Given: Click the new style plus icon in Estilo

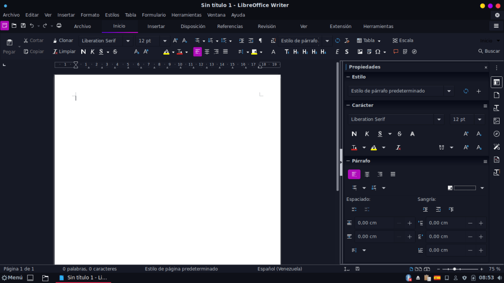Looking at the screenshot, I should tap(478, 91).
